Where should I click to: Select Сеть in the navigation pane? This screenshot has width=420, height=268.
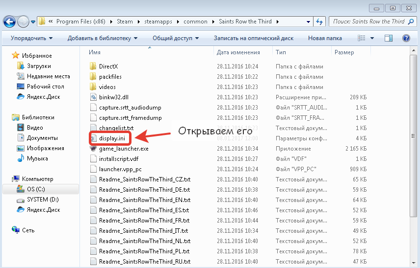tap(23, 230)
